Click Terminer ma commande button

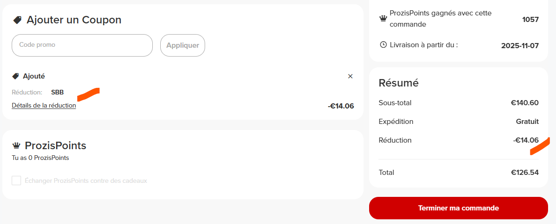458,208
